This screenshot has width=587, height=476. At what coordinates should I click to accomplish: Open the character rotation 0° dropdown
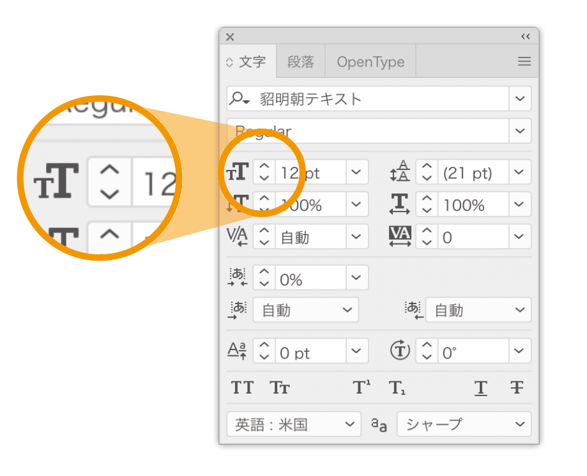(519, 351)
